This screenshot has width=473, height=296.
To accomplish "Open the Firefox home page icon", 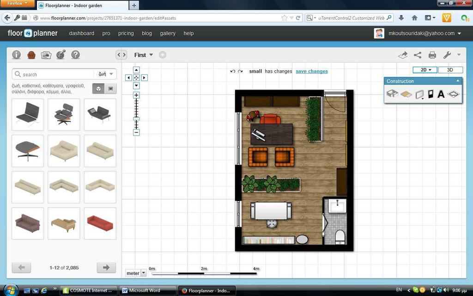I will click(414, 18).
